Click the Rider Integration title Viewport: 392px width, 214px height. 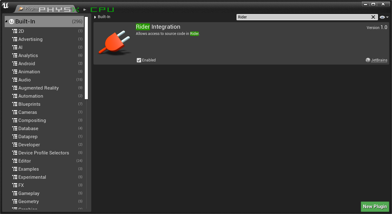click(x=158, y=27)
